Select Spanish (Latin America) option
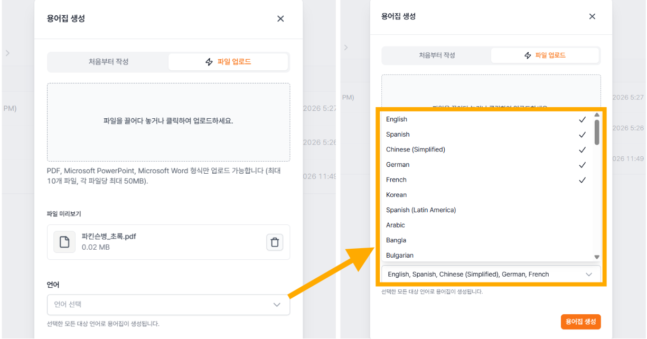 486,210
